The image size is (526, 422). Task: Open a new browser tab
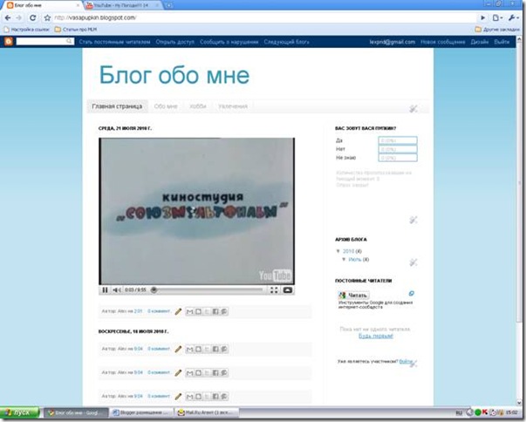168,5
